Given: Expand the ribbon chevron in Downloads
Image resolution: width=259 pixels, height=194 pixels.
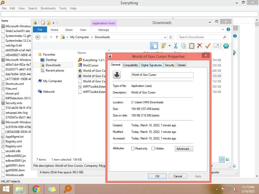Looking at the screenshot, I should (x=223, y=29).
